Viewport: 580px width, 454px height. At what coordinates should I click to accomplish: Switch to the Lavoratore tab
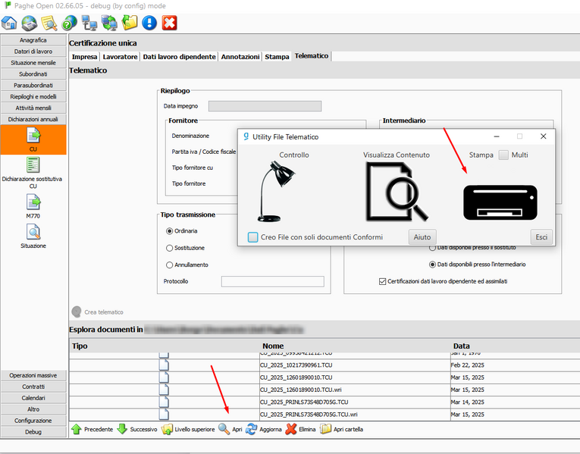click(120, 56)
